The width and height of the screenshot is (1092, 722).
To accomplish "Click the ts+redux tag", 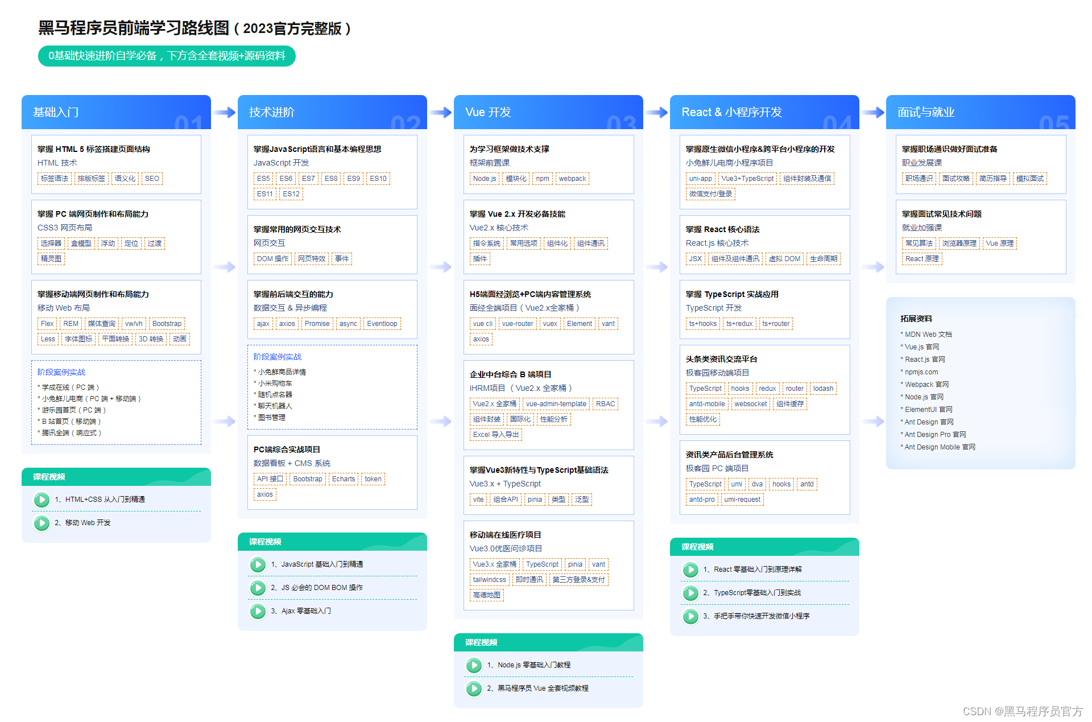I will coord(739,324).
